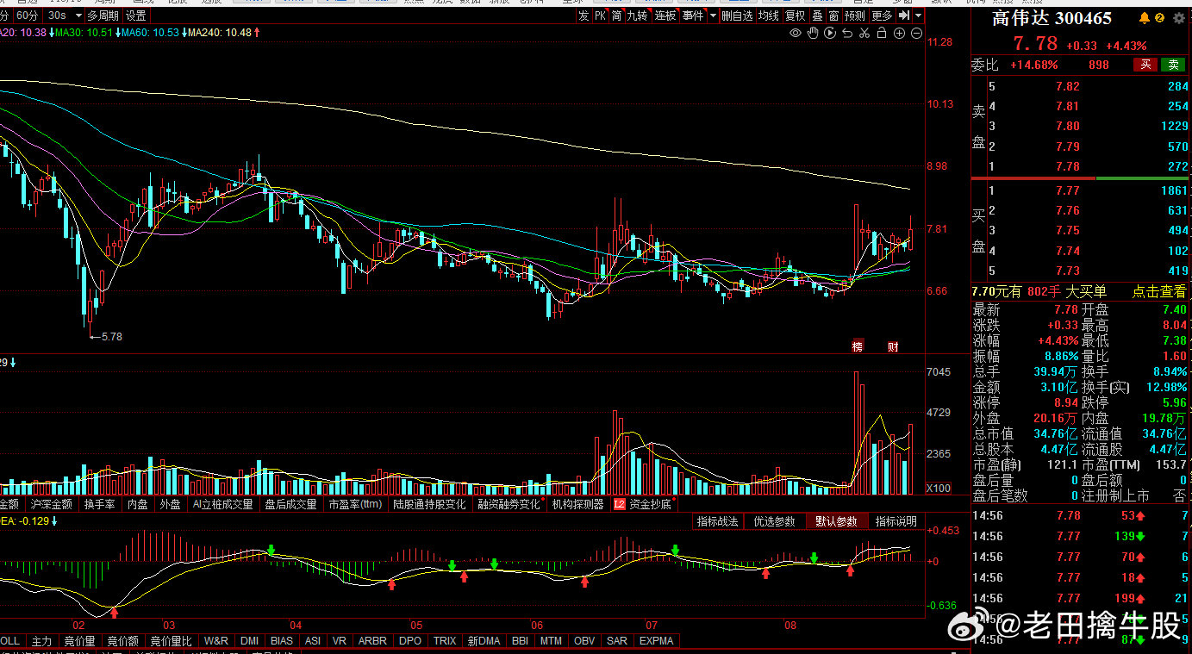This screenshot has height=654, width=1192.
Task: Click the 默认参数 button
Action: [x=836, y=521]
